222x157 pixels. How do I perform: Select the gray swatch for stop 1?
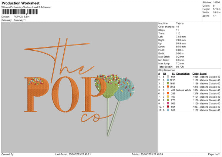pos(168,77)
